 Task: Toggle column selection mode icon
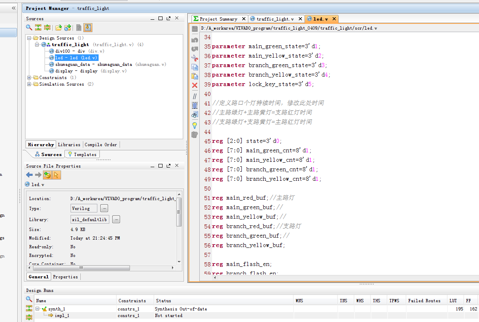click(195, 105)
